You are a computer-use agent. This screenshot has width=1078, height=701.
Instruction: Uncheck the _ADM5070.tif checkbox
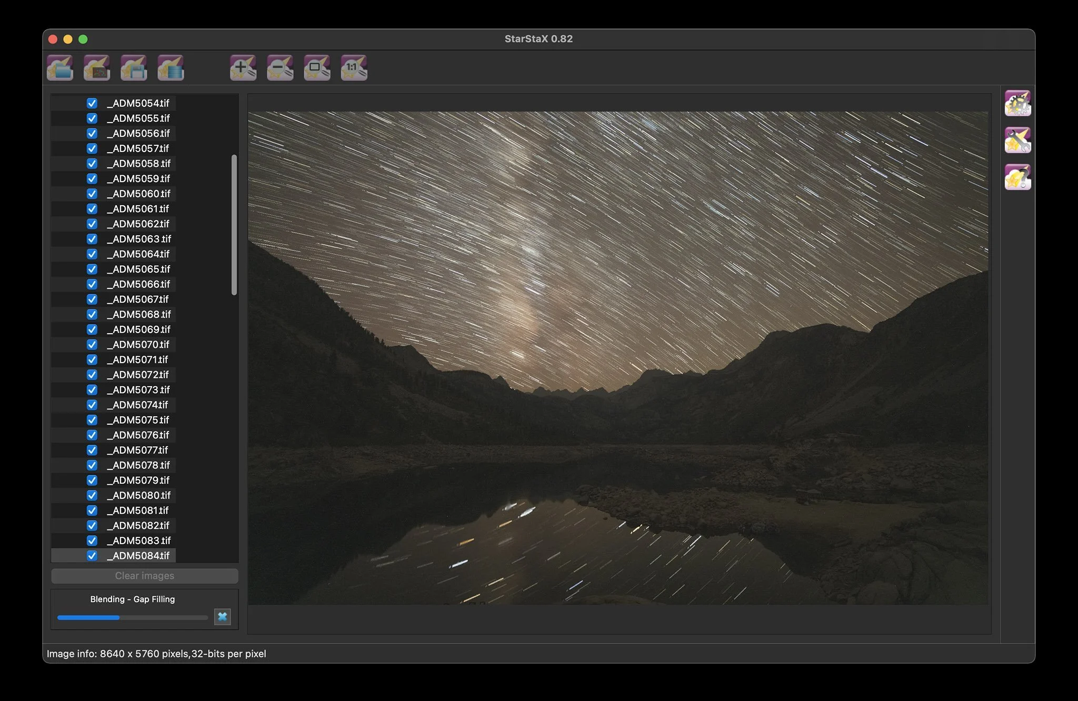click(92, 345)
